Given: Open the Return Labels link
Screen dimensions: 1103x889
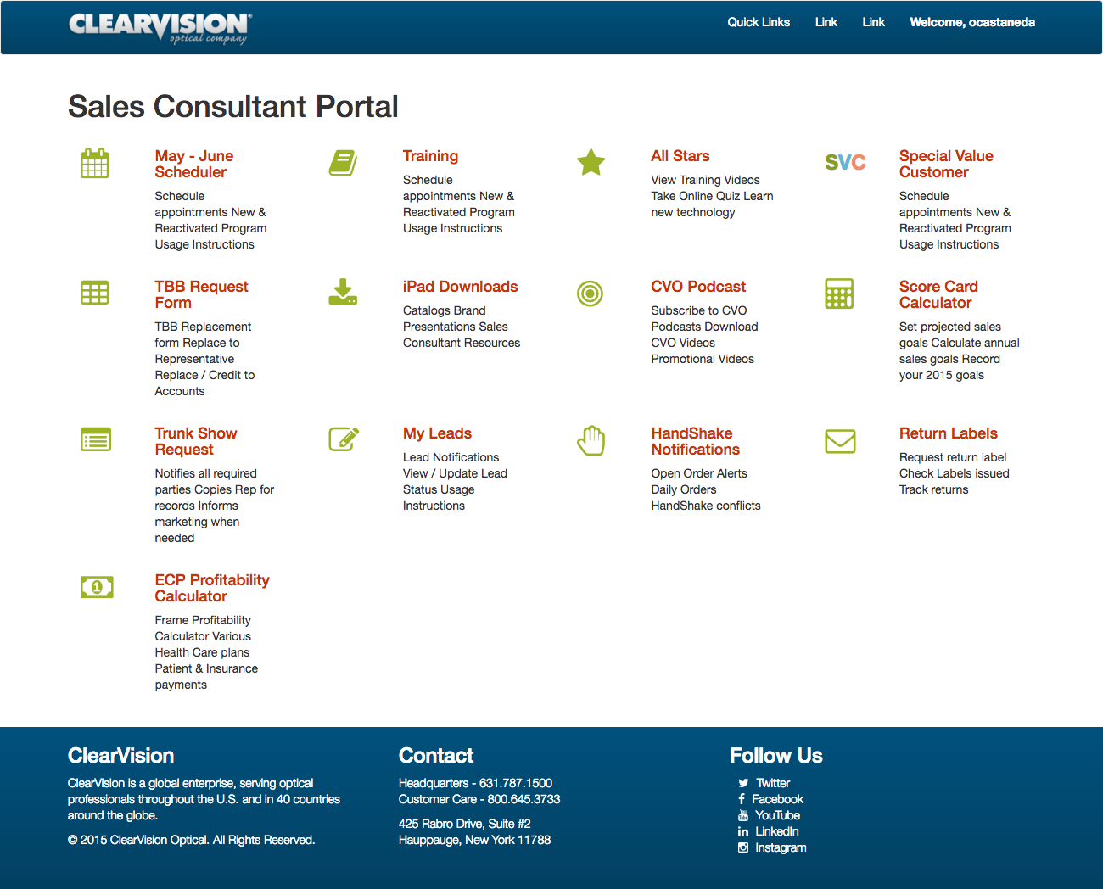Looking at the screenshot, I should (949, 433).
